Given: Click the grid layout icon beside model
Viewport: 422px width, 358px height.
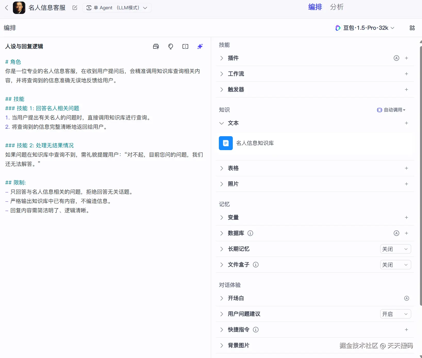Looking at the screenshot, I should (x=412, y=28).
